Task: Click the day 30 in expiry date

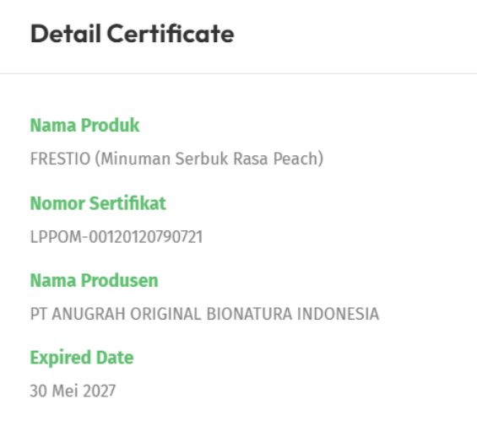Action: click(38, 391)
